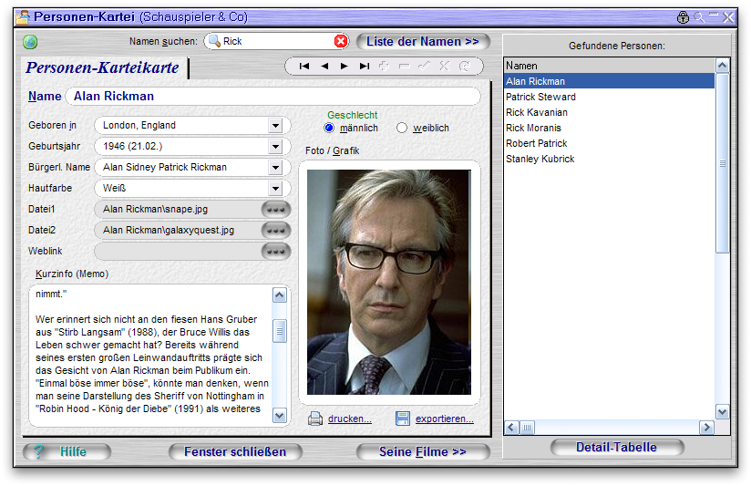
Task: Click the Personen-Kartei app icon in title bar
Action: click(x=23, y=17)
